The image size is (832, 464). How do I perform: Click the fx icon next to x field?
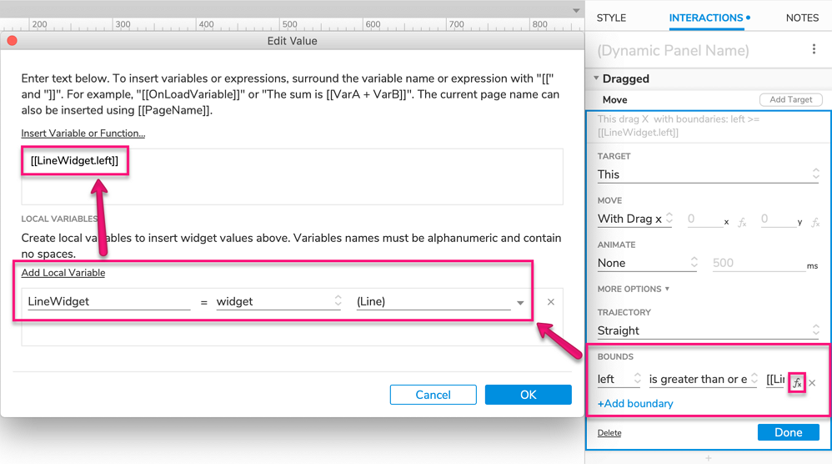pos(742,223)
